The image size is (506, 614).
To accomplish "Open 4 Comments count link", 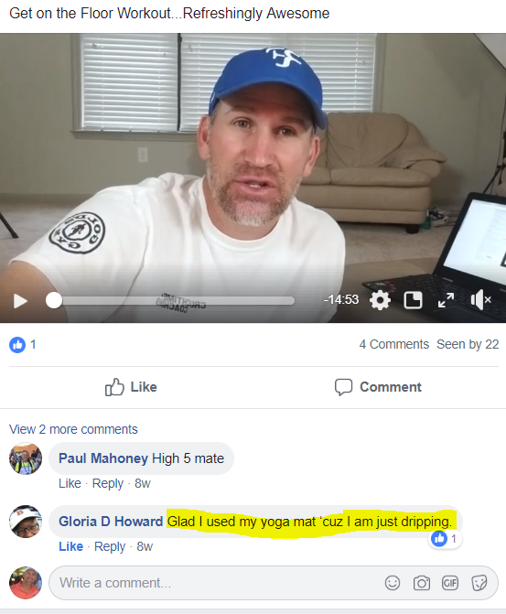I will [394, 344].
